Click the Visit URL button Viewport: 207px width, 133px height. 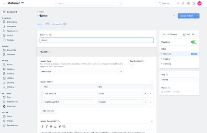[x=189, y=35]
